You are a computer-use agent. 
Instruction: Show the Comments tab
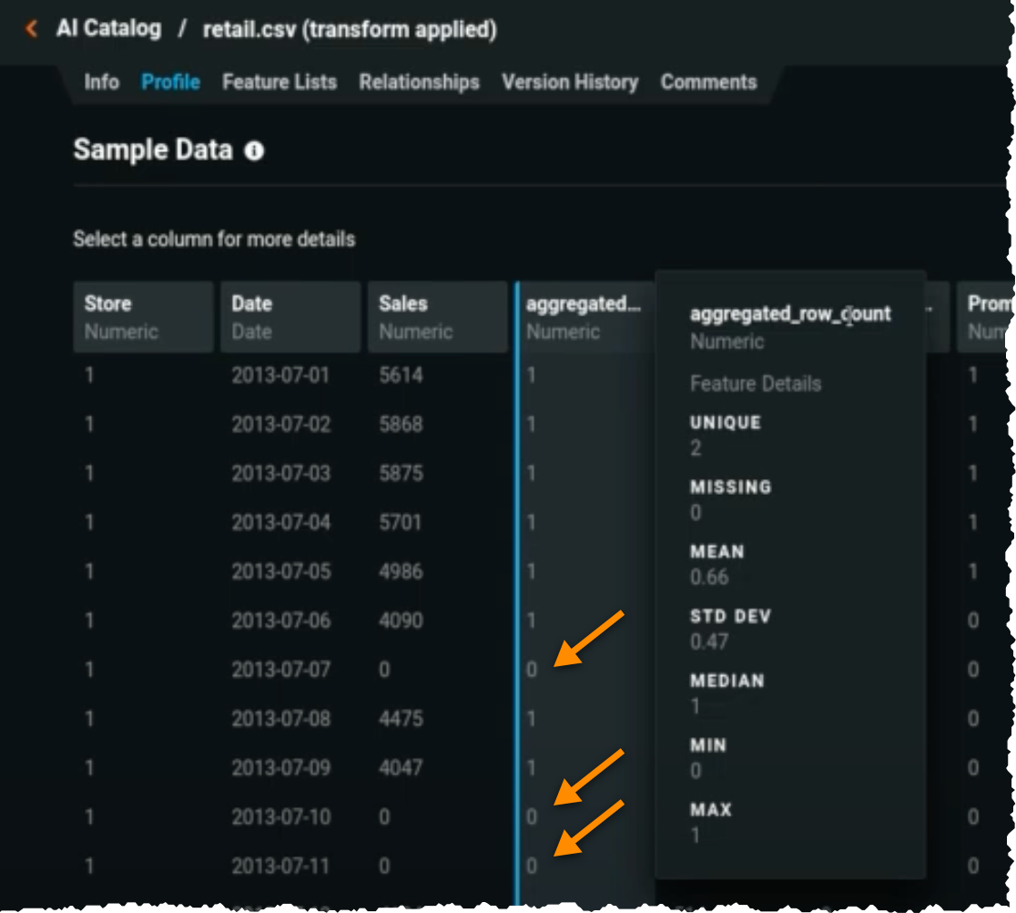[708, 82]
